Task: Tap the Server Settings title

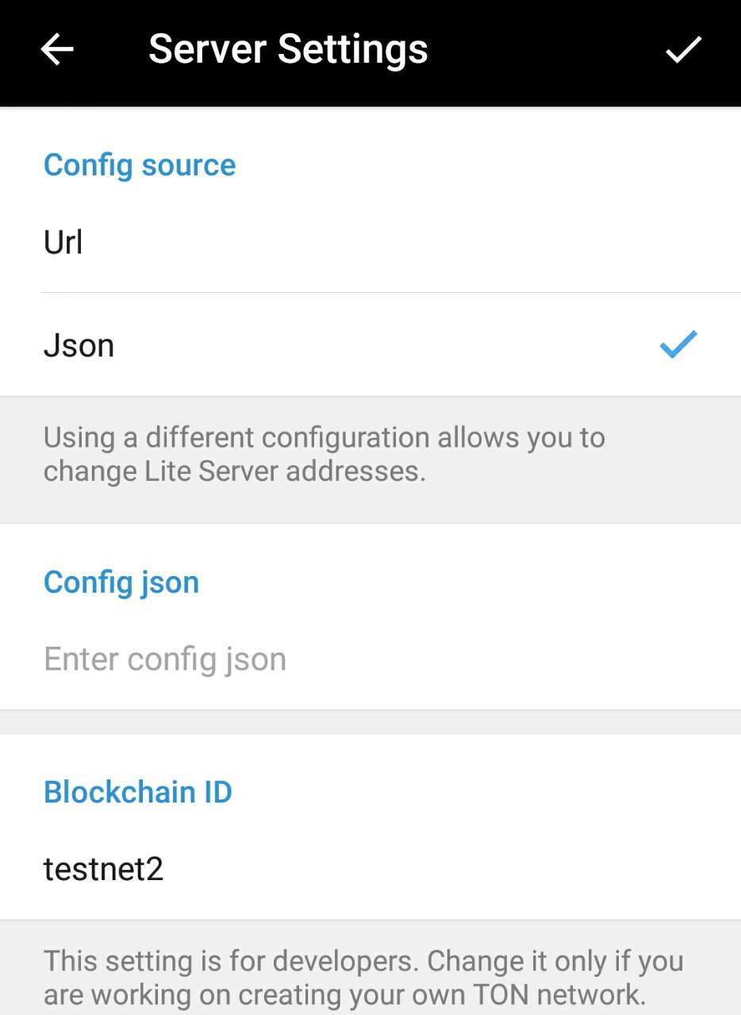Action: [288, 49]
